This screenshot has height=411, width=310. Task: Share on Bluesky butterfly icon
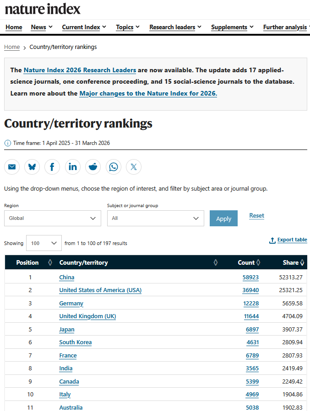pyautogui.click(x=32, y=167)
